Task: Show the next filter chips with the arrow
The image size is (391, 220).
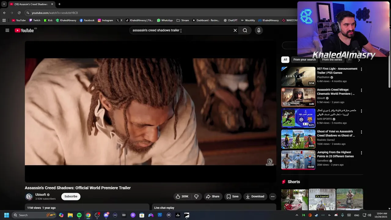Action: pyautogui.click(x=359, y=60)
